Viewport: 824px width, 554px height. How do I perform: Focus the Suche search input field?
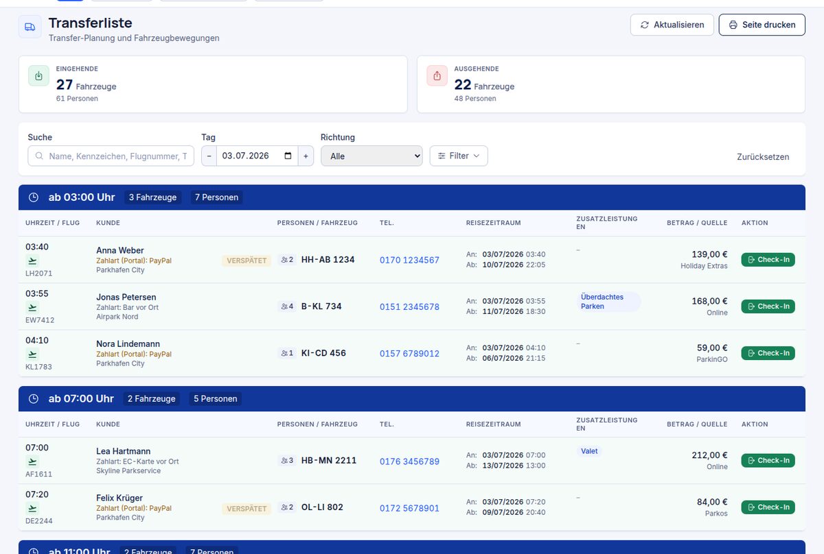click(x=111, y=156)
